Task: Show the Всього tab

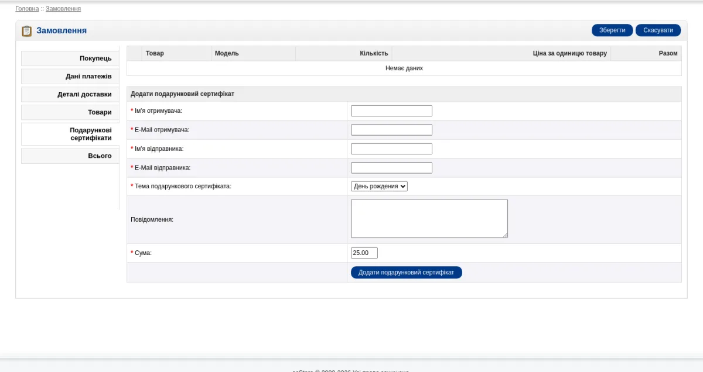Action: [70, 156]
